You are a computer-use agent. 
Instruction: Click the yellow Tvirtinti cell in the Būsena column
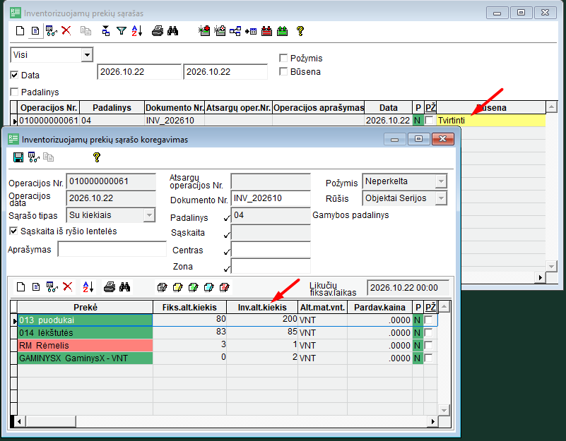click(491, 121)
